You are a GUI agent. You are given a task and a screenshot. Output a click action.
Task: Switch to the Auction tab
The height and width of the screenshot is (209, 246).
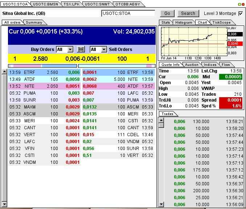(x=192, y=64)
